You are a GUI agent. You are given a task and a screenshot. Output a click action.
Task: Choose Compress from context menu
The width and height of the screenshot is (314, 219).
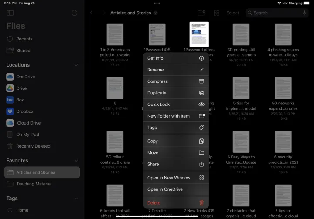pos(176,81)
